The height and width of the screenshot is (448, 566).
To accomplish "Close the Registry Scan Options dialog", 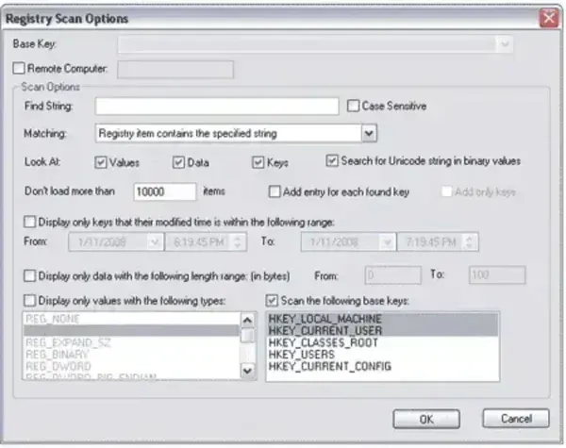I will [549, 18].
